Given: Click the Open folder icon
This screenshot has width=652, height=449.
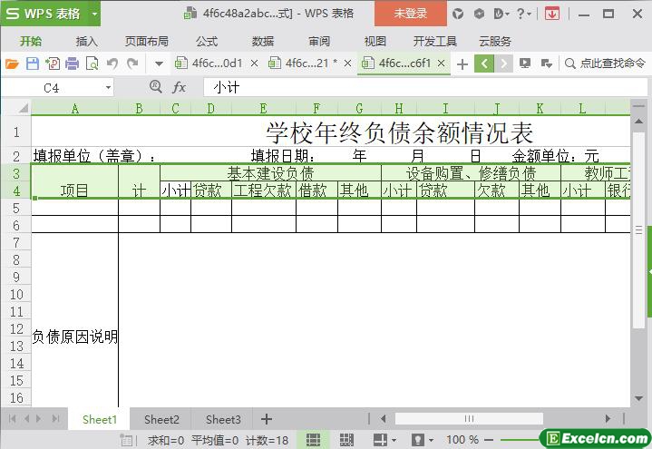Looking at the screenshot, I should (x=12, y=63).
